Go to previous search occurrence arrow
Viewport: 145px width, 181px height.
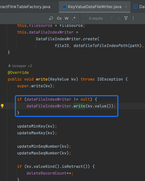(111, 19)
